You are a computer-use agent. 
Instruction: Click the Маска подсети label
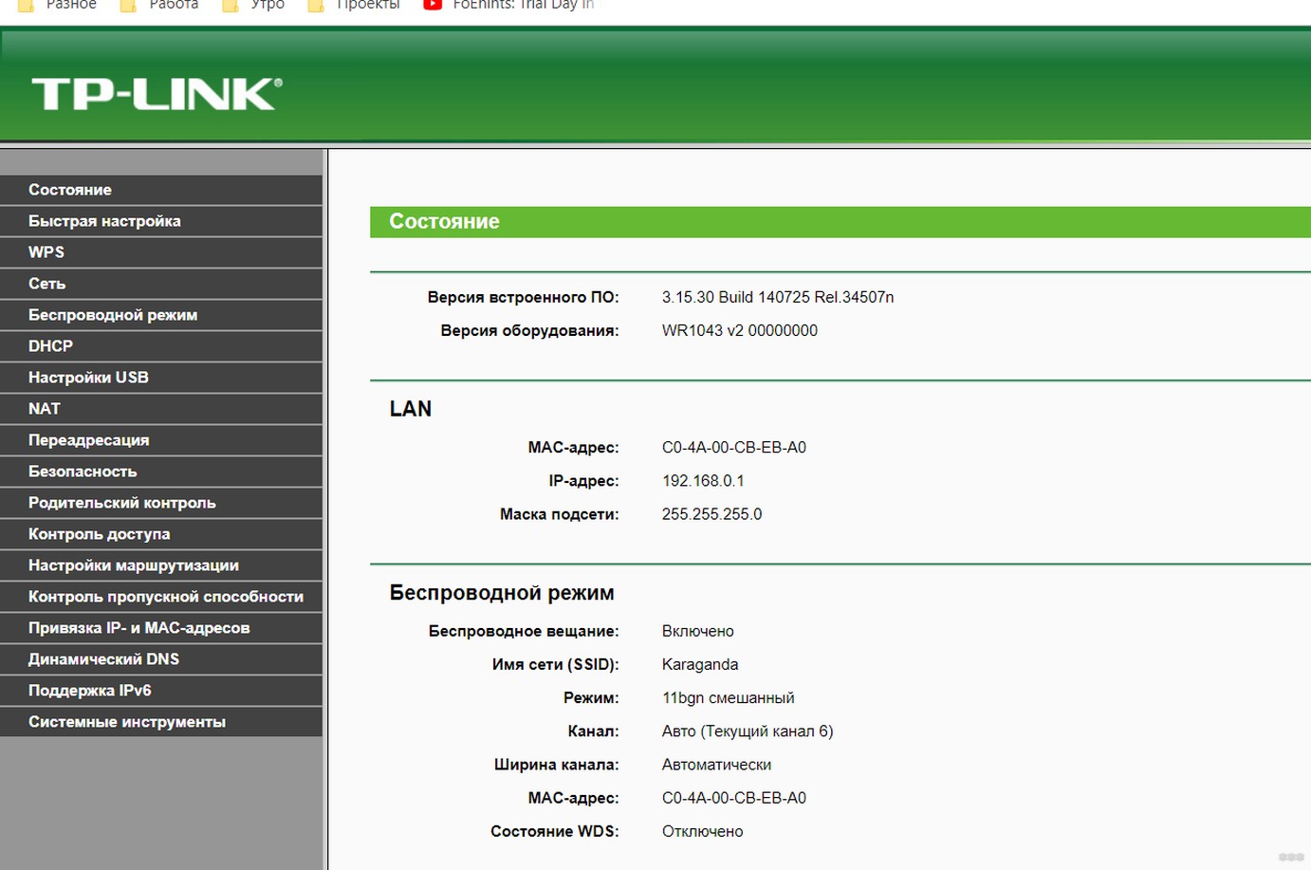(559, 514)
